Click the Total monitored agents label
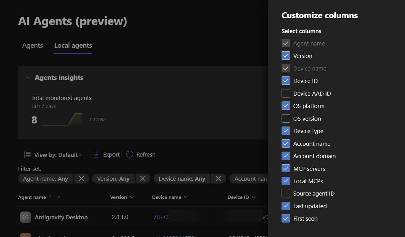This screenshot has height=237, width=405. point(61,98)
